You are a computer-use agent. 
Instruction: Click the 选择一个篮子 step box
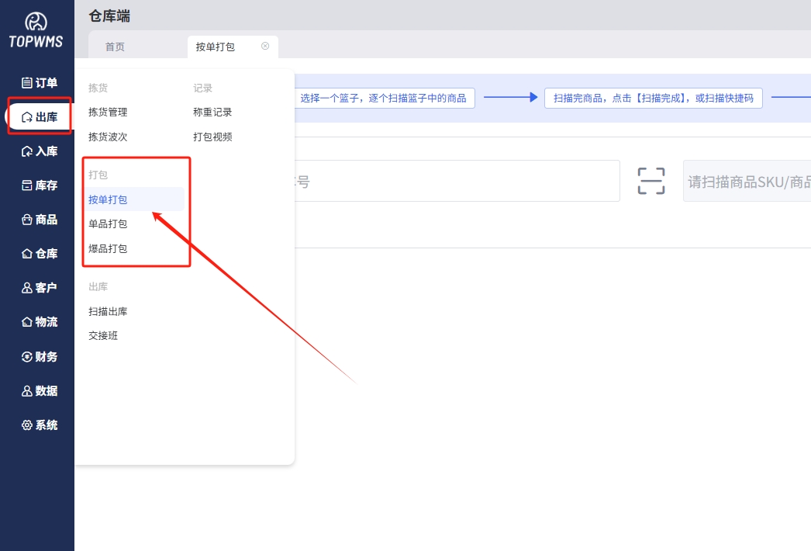(x=385, y=98)
